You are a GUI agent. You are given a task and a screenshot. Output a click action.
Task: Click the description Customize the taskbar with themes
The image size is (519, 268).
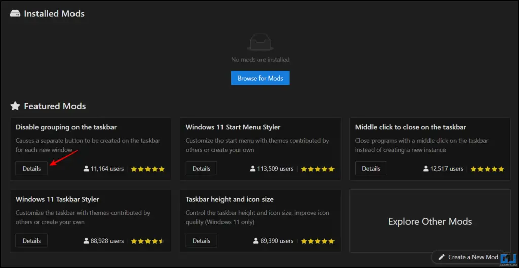83,217
